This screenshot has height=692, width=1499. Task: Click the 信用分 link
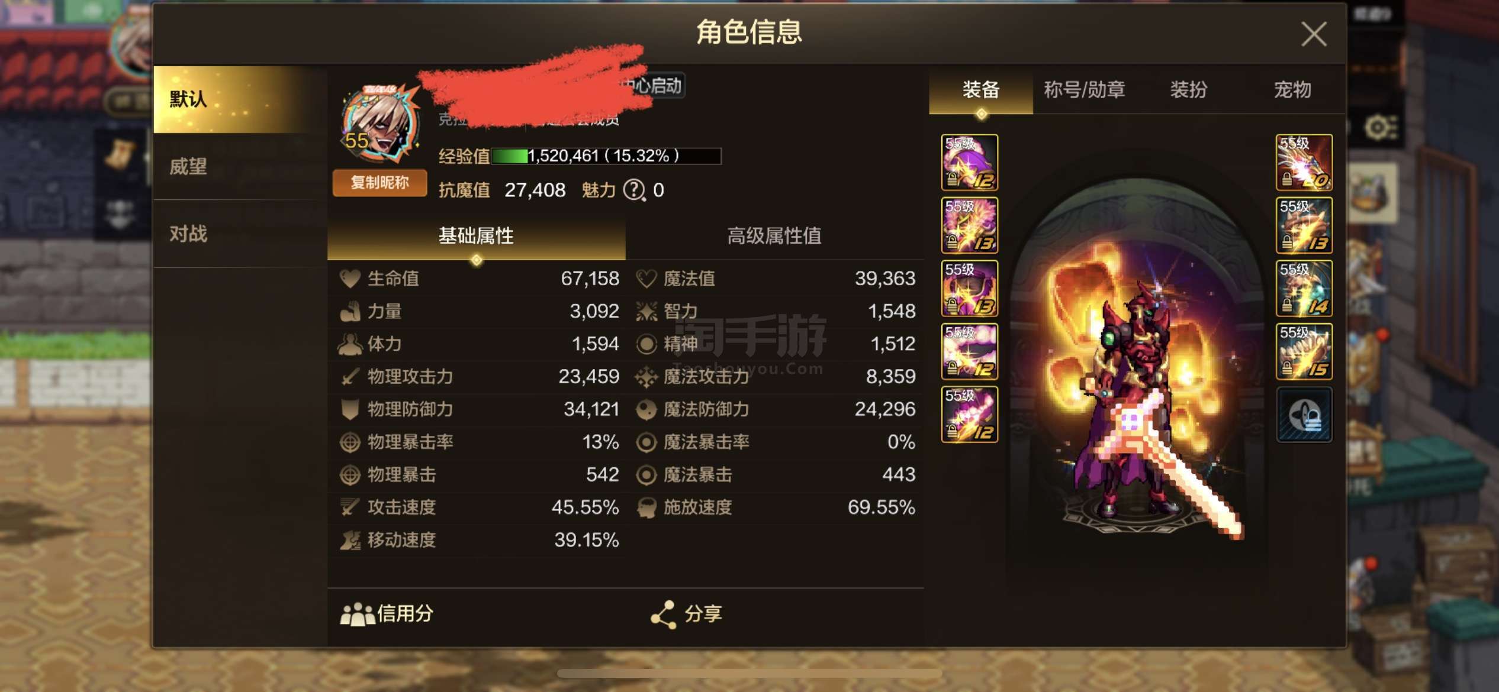point(406,614)
